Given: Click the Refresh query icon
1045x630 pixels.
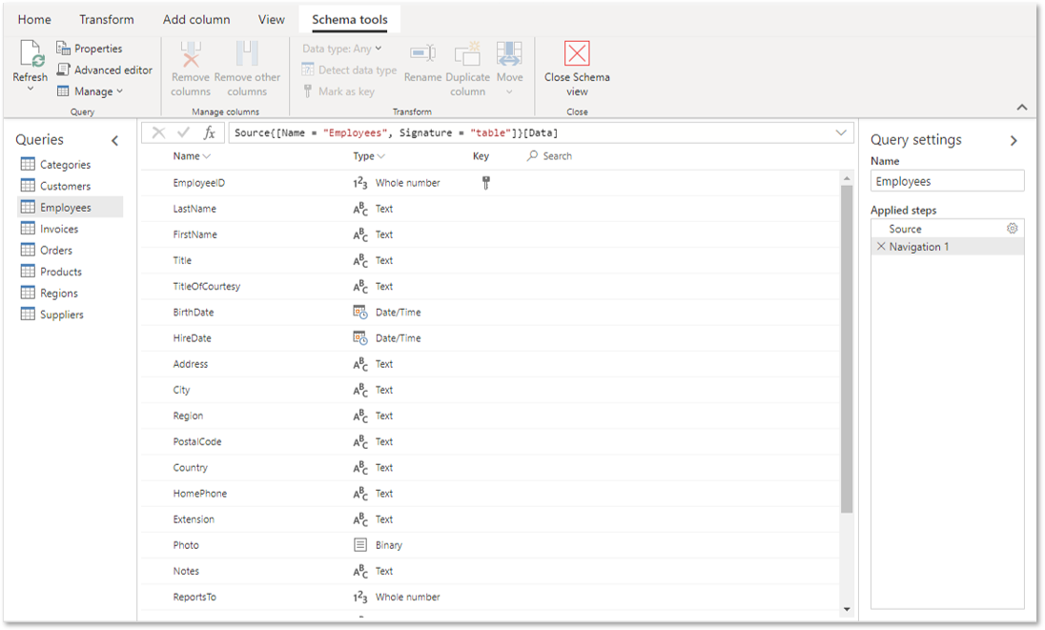Looking at the screenshot, I should coord(31,54).
